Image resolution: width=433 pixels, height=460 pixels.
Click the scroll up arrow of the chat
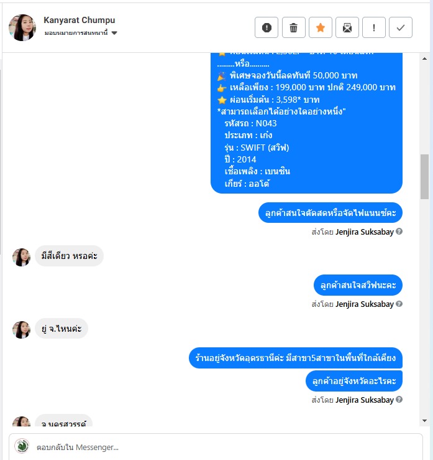pyautogui.click(x=424, y=59)
